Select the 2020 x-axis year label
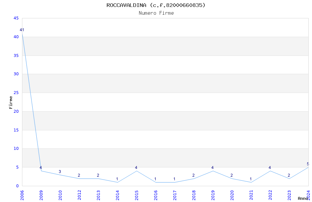Viewport: 312px width, 202px height. tap(232, 195)
